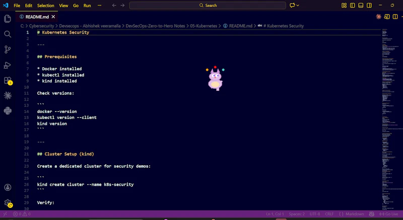
Task: Click Ln 1, Col 1 in the status bar
Action: (x=275, y=214)
